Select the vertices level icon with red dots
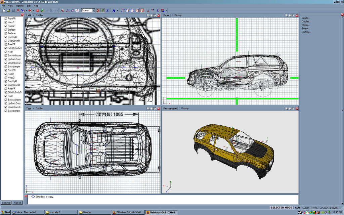The height and width of the screenshot is (215, 344). pyautogui.click(x=123, y=10)
